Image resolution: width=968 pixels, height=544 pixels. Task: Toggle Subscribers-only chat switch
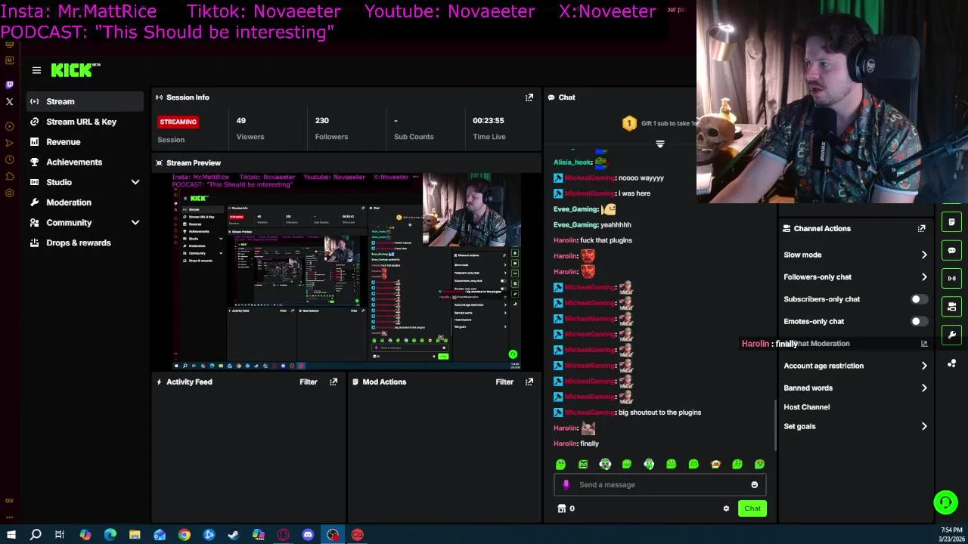tap(919, 299)
